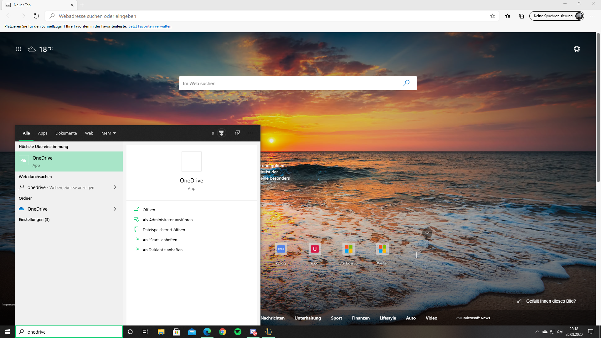
Task: Add a new quick link tile
Action: click(x=416, y=255)
